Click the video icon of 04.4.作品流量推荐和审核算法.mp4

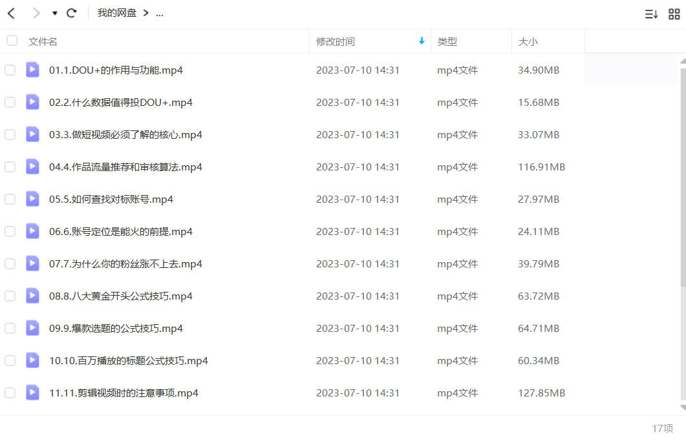pos(32,167)
